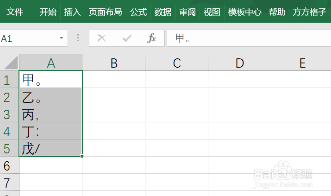This screenshot has width=331, height=196.
Task: Expand the Name Box dropdown arrow
Action: click(x=61, y=38)
